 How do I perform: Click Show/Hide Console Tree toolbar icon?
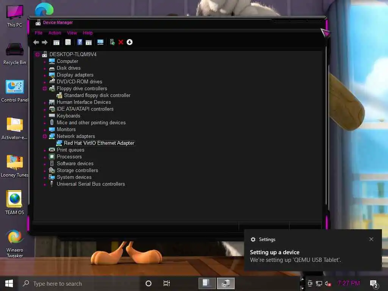click(x=56, y=42)
